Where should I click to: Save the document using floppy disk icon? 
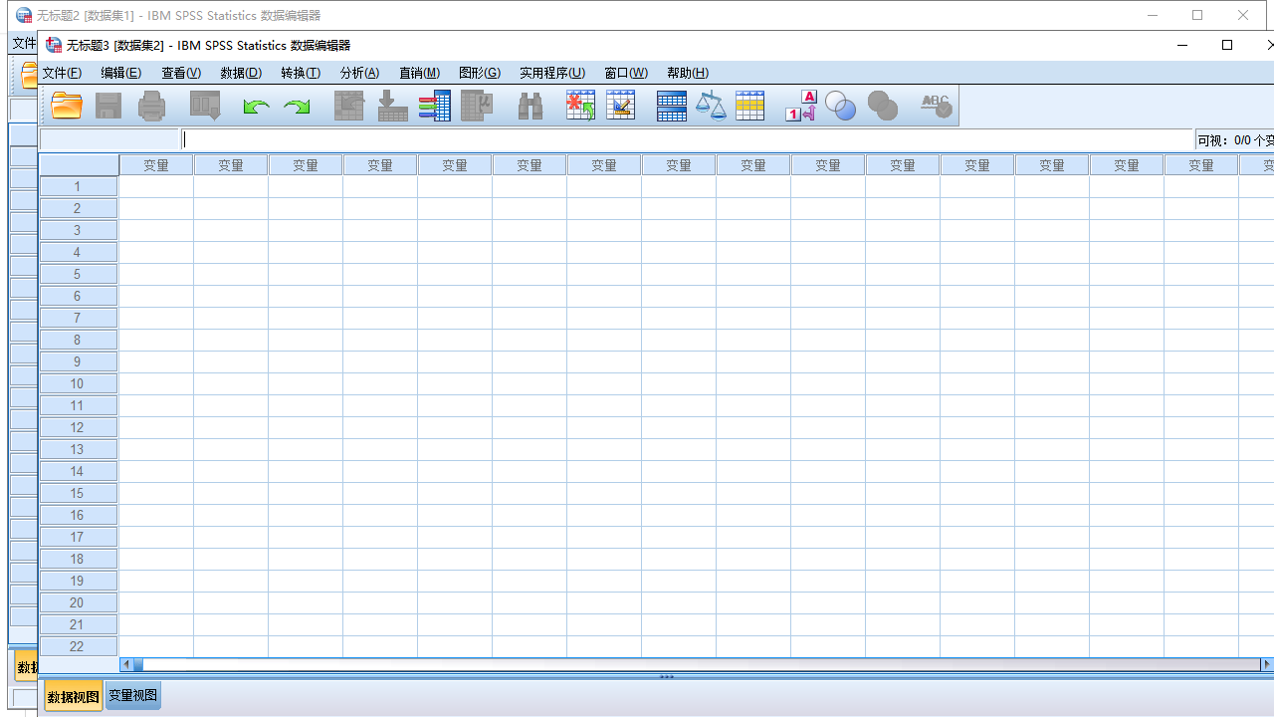pos(108,106)
